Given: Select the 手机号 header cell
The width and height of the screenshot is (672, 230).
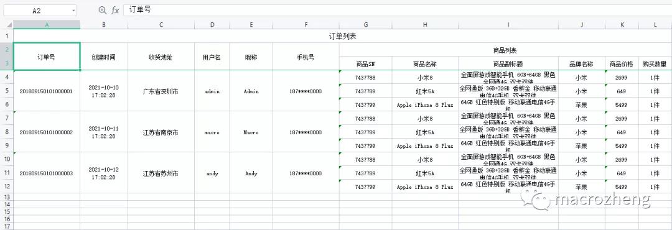Looking at the screenshot, I should click(306, 57).
